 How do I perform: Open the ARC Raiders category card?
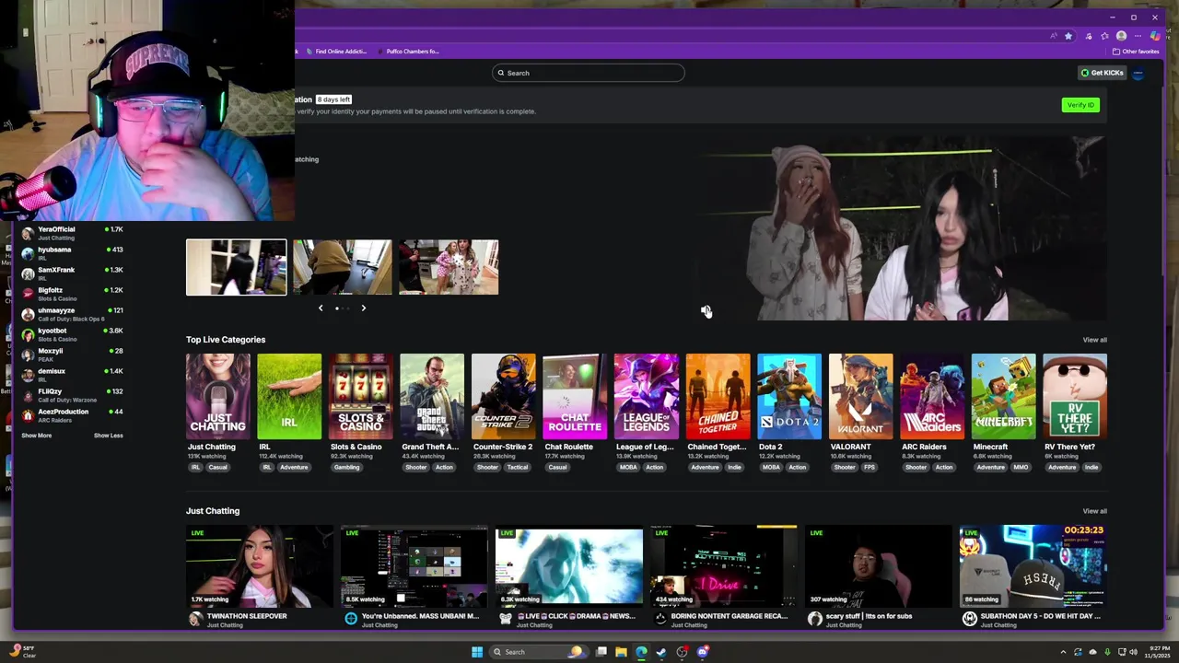click(x=931, y=396)
